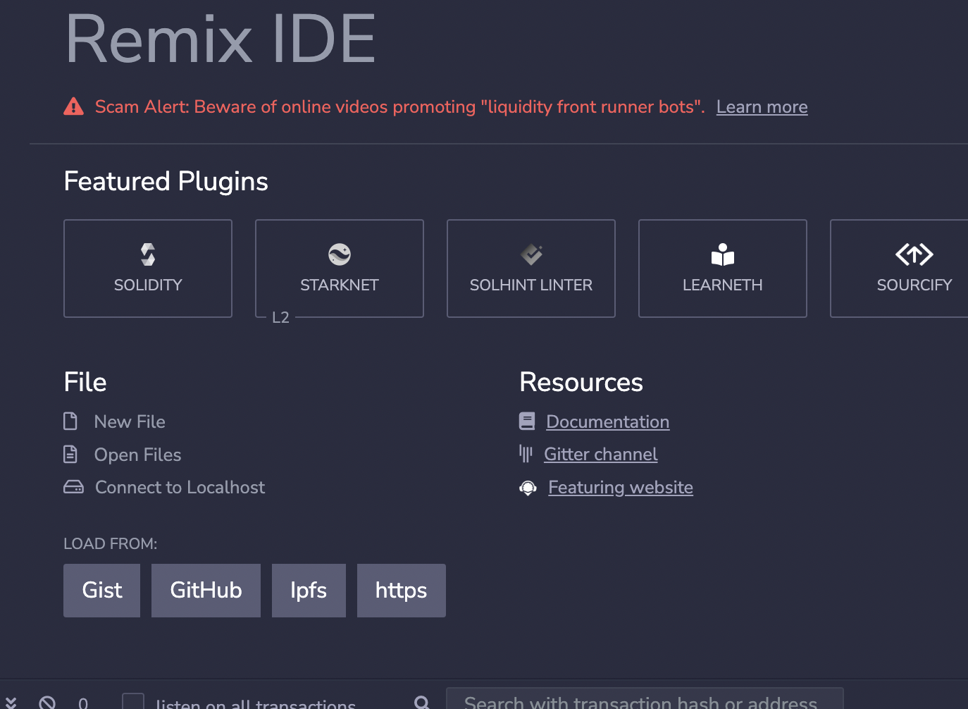Viewport: 968px width, 709px height.
Task: Open the scam alert Learn more link
Action: pyautogui.click(x=762, y=107)
